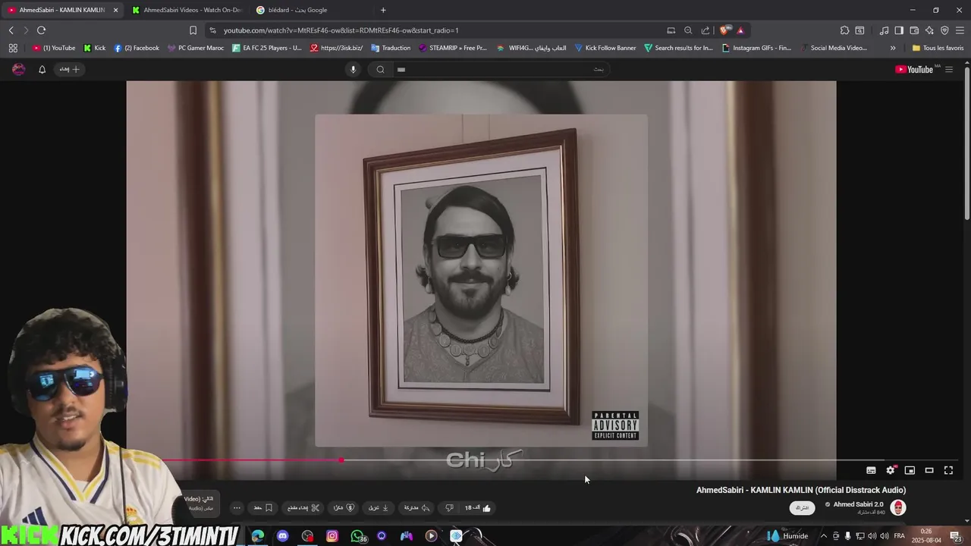
Task: Open the Kick bookmark
Action: coord(95,48)
